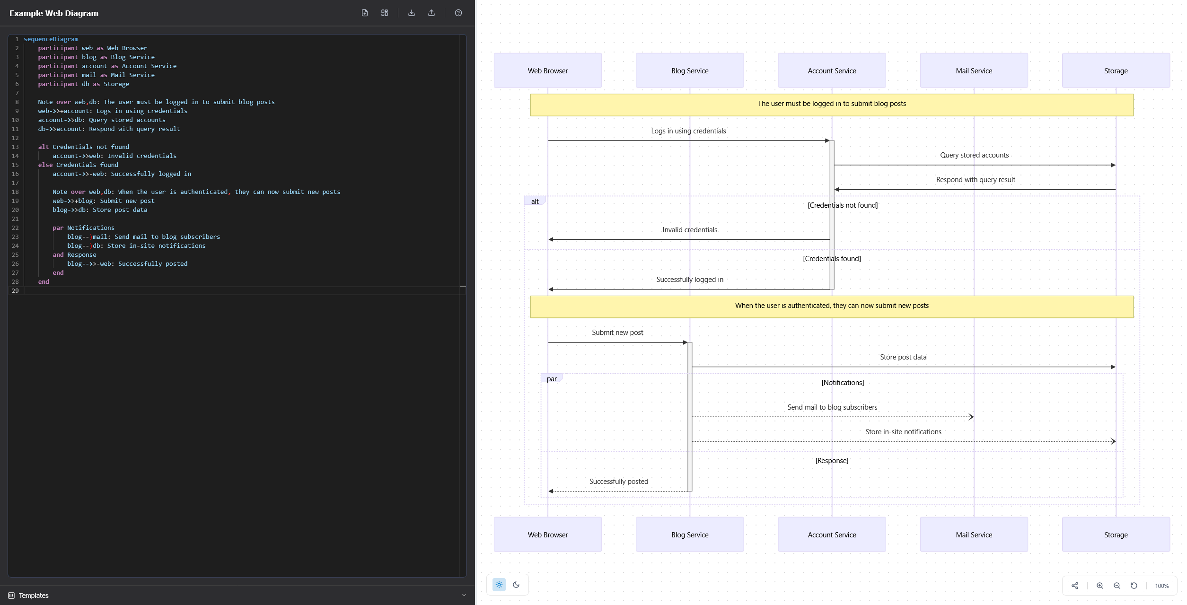1187x605 pixels.
Task: Click the new diagram file icon
Action: point(364,13)
